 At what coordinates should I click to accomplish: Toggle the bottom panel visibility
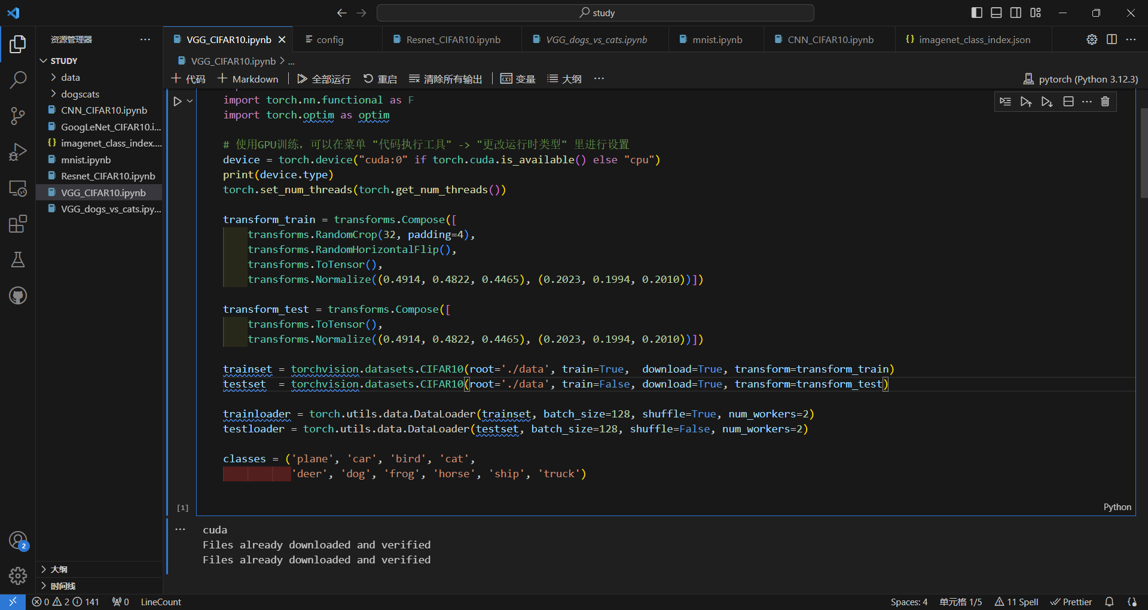[996, 13]
